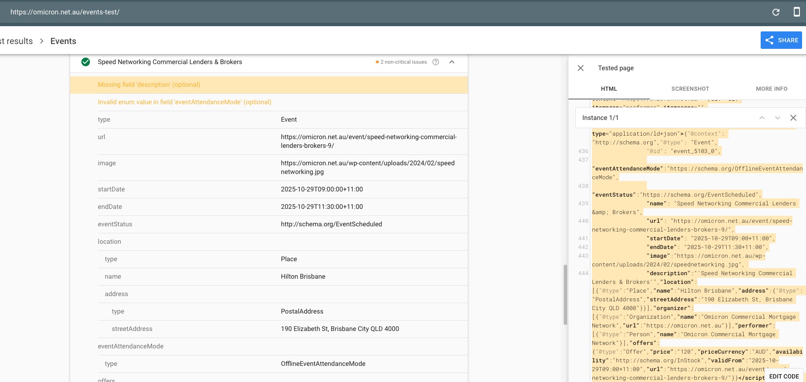Screen dimensions: 806x382
Task: Select the Missing field 'description' warning
Action: tap(269, 85)
